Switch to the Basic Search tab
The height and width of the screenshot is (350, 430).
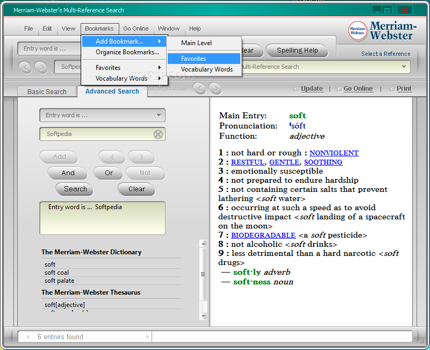(47, 91)
